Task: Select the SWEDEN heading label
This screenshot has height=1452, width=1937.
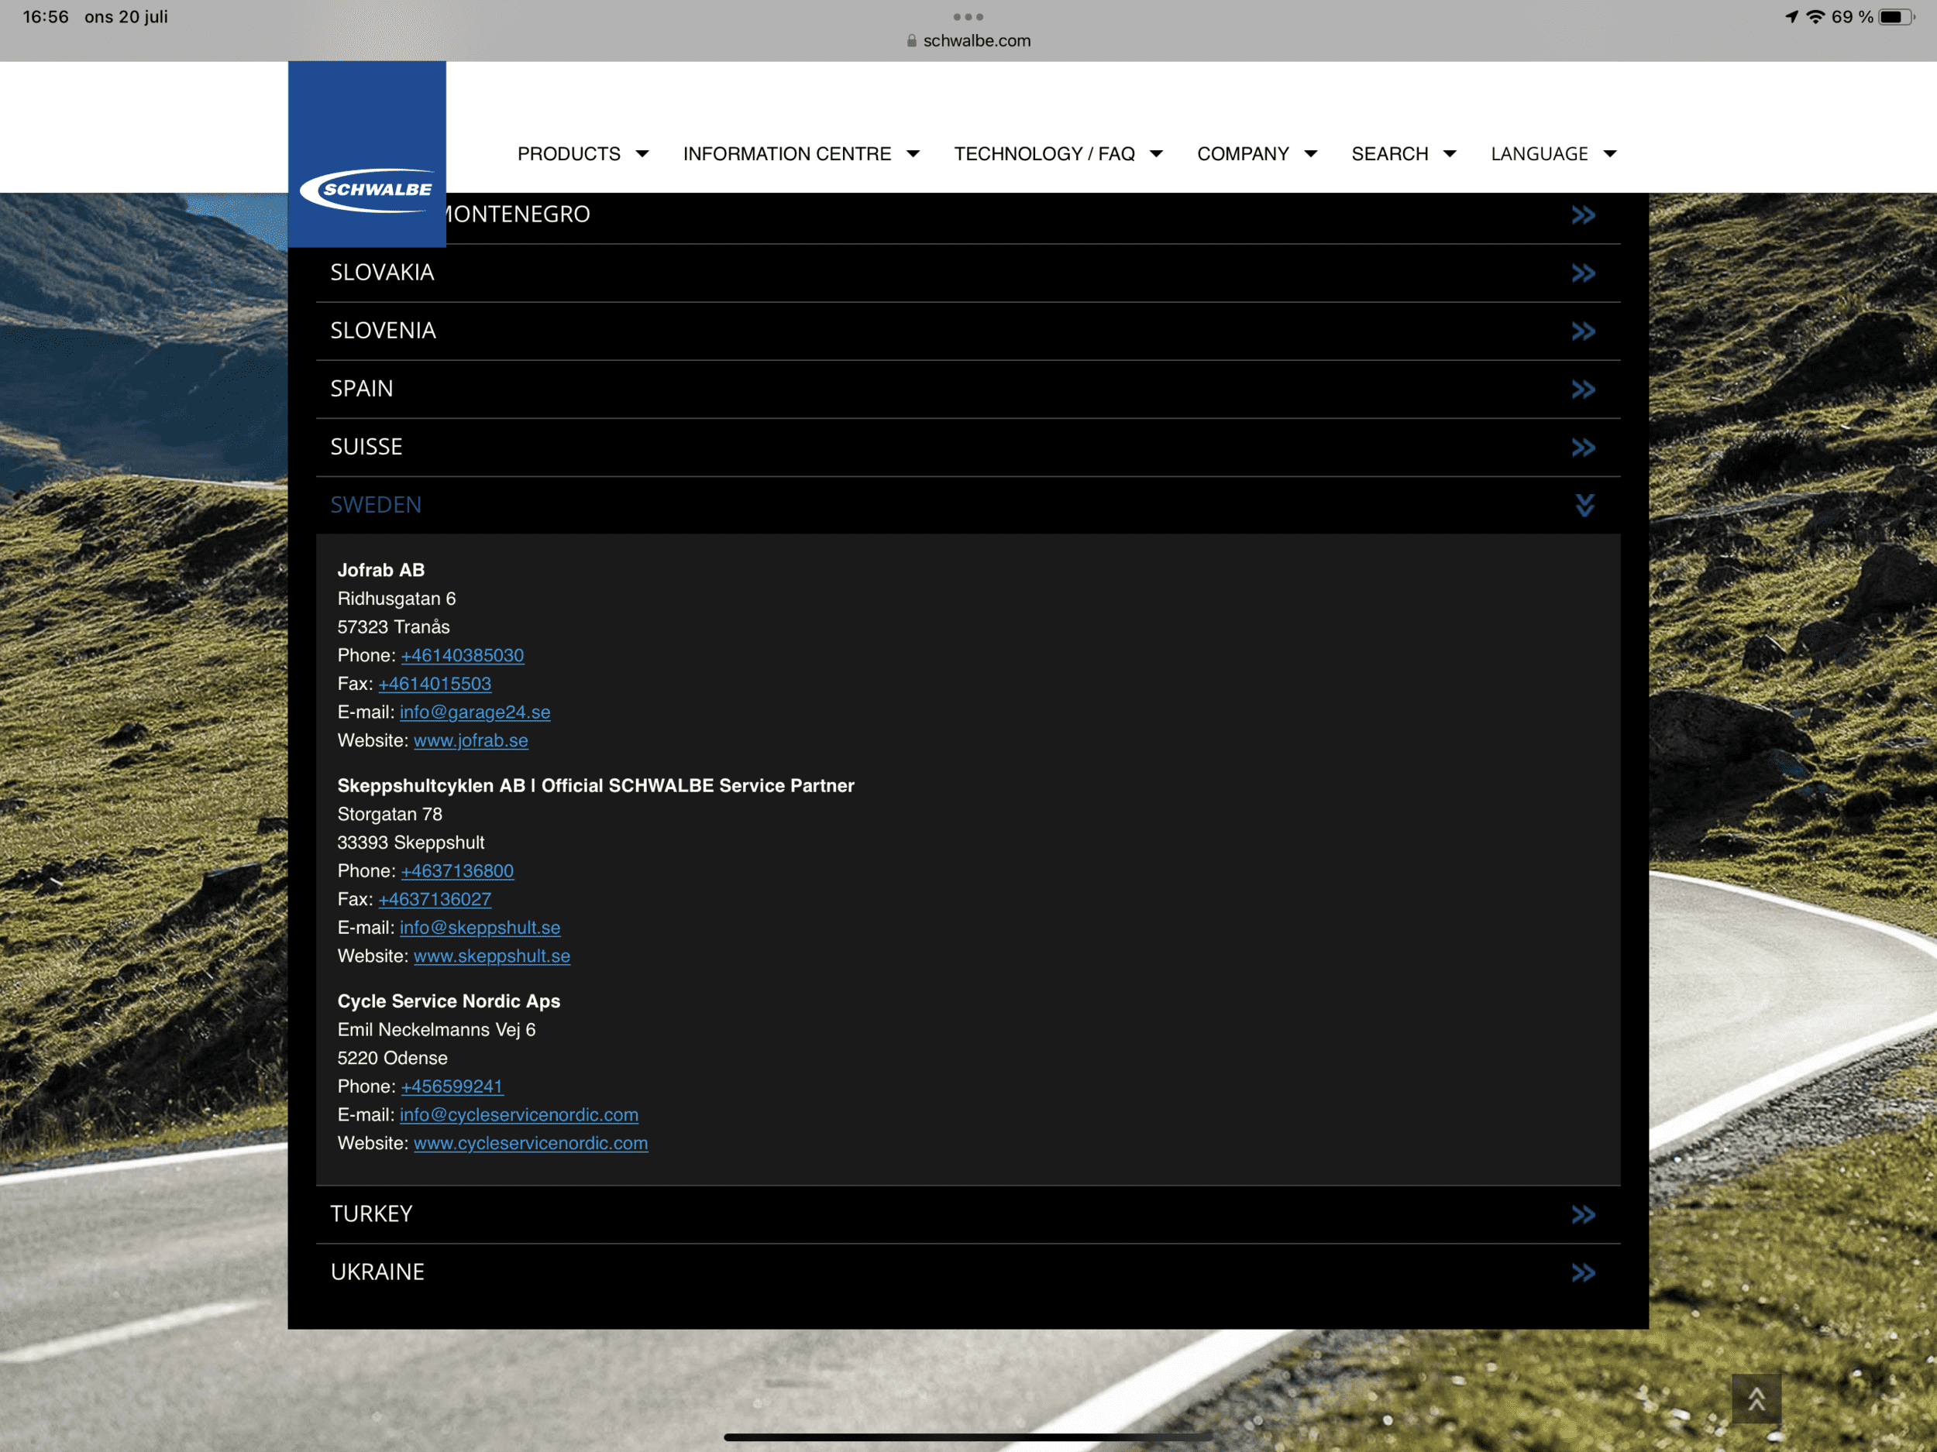Action: pyautogui.click(x=376, y=505)
